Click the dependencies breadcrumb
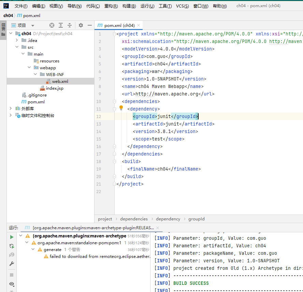 click(x=134, y=219)
